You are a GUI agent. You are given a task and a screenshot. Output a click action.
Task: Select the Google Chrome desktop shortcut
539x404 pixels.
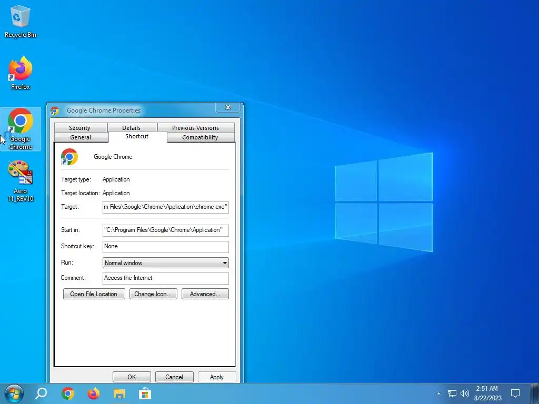point(21,129)
